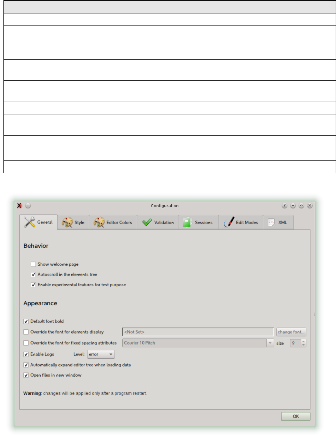
Task: Uncheck Open files in new window
Action: pos(26,375)
